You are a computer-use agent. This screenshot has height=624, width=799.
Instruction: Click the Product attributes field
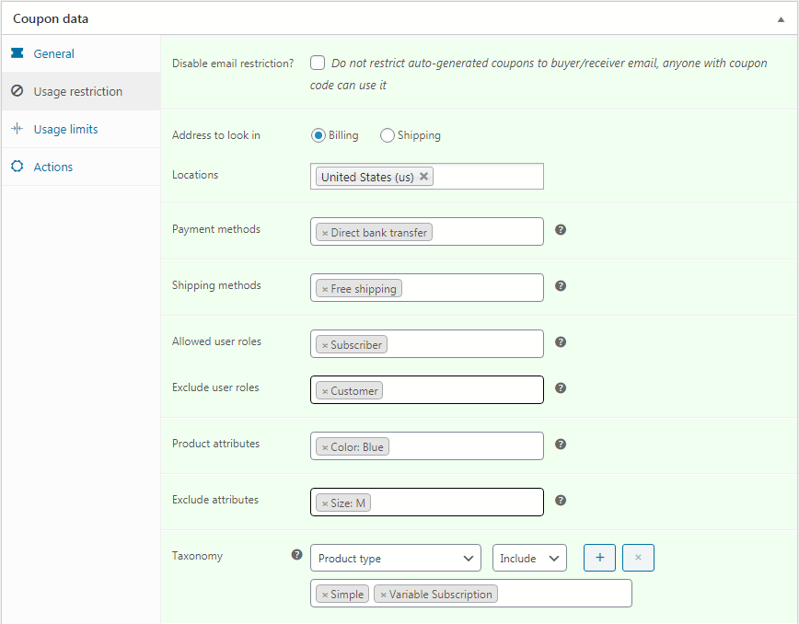coord(427,445)
